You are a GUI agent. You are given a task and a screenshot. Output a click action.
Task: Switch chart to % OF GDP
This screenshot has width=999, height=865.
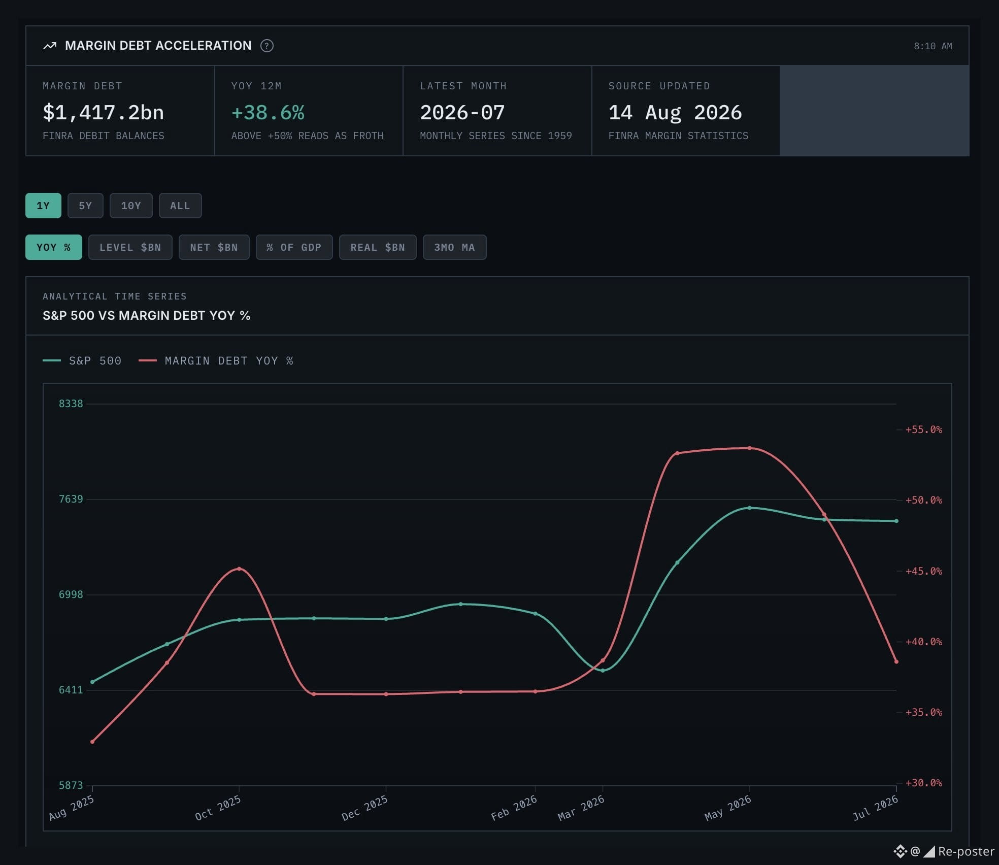click(x=294, y=247)
